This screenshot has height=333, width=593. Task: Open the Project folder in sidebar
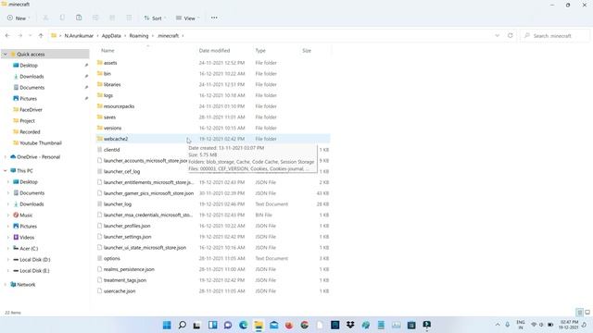(x=27, y=121)
